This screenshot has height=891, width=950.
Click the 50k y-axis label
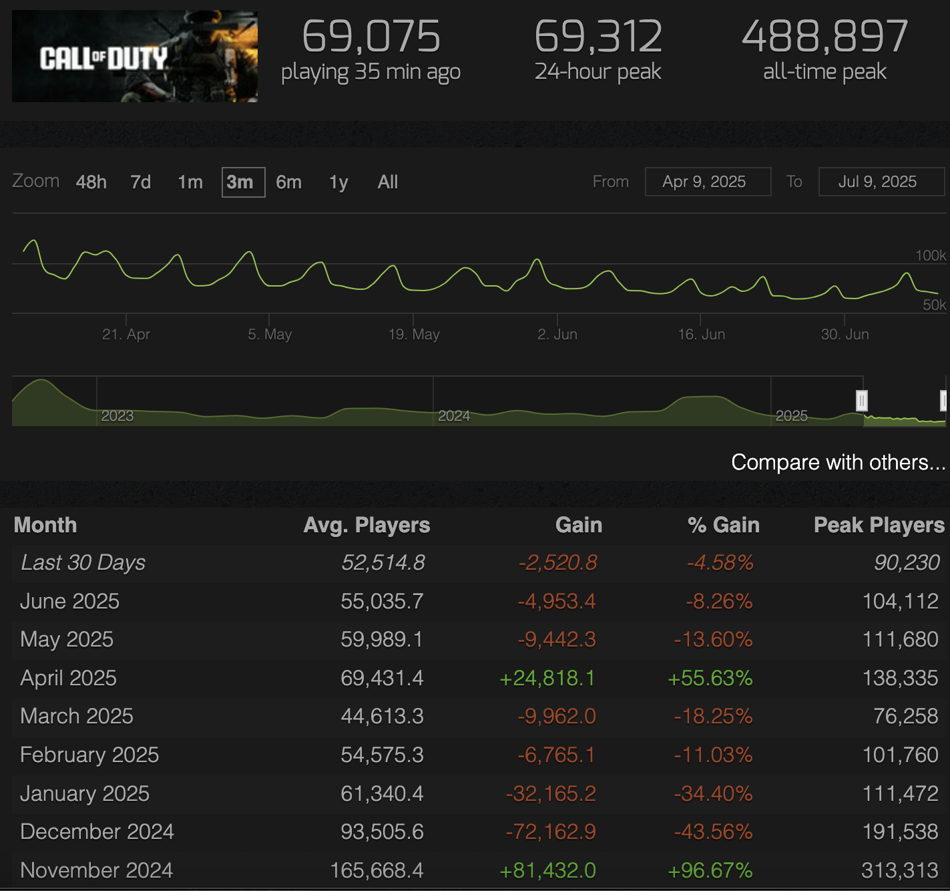(935, 305)
